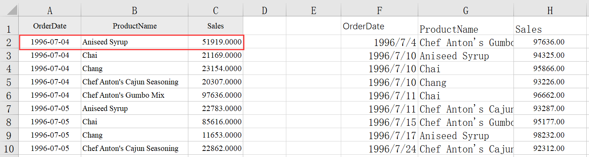Select the cell containing 23154.0000
This screenshot has height=157, width=589.
216,68
